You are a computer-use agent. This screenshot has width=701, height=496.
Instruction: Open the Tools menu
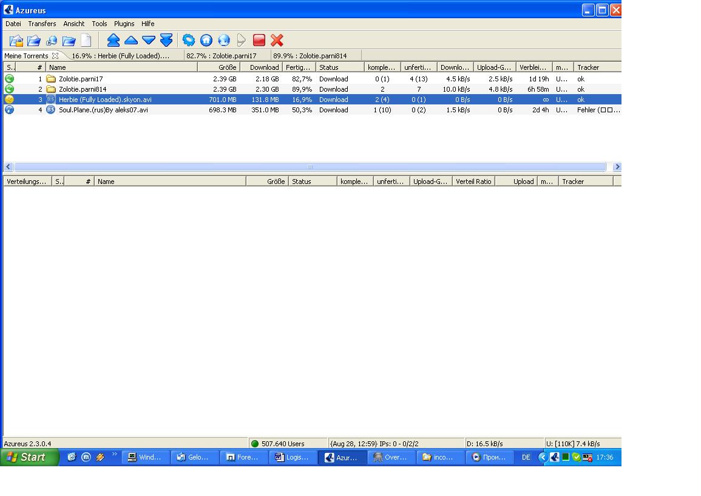coord(100,24)
